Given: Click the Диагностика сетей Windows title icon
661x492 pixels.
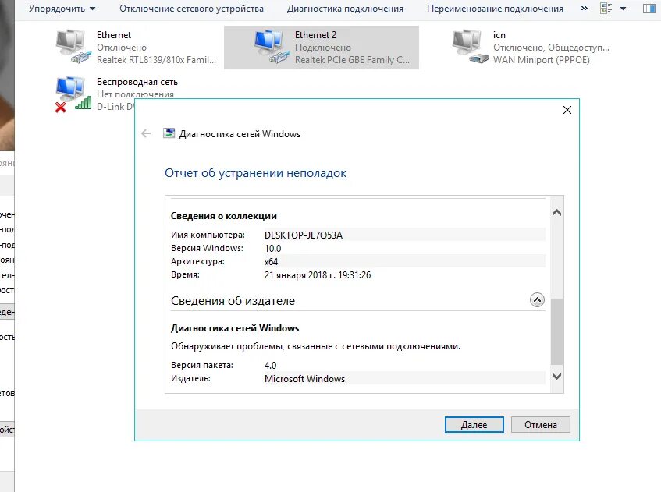Looking at the screenshot, I should point(169,133).
